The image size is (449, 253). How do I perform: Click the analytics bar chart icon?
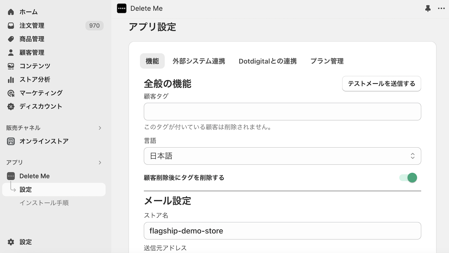point(11,80)
